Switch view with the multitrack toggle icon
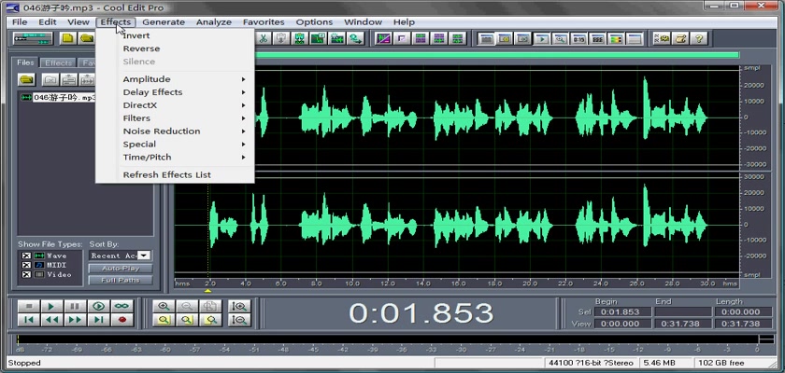This screenshot has height=373, width=785. (x=33, y=38)
